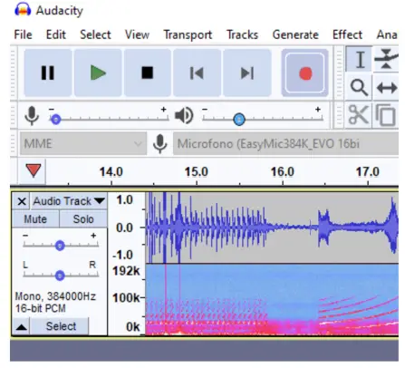
Task: Open the Select menu
Action: click(x=95, y=34)
